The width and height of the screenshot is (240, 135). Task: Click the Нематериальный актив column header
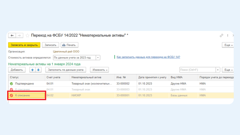[92, 77]
